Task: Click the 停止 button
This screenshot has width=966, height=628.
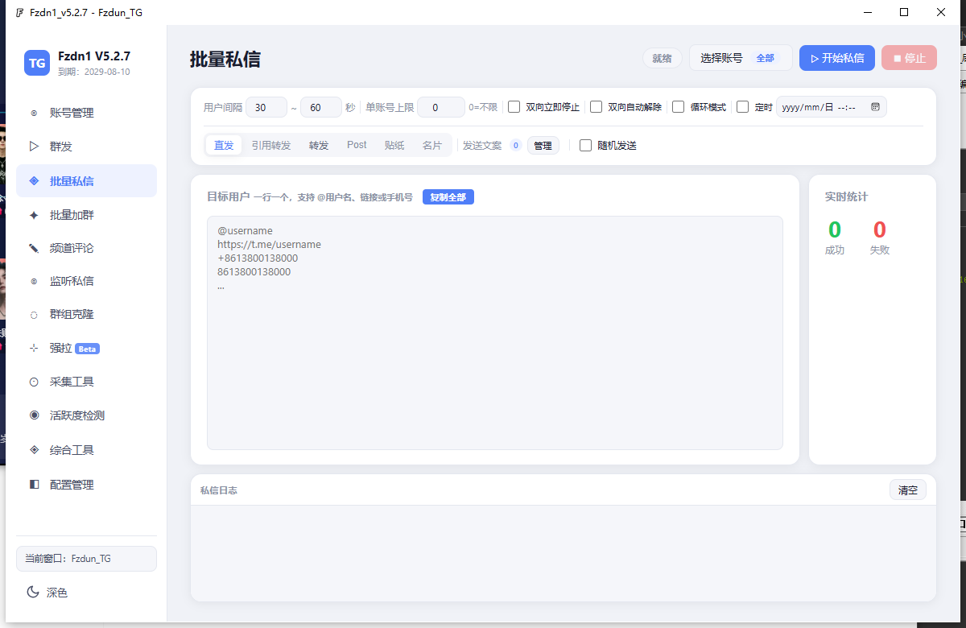Action: pyautogui.click(x=910, y=58)
